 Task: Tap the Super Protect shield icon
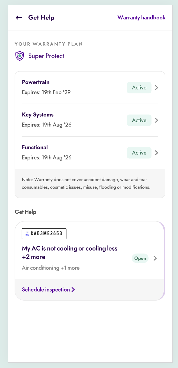coord(19,56)
